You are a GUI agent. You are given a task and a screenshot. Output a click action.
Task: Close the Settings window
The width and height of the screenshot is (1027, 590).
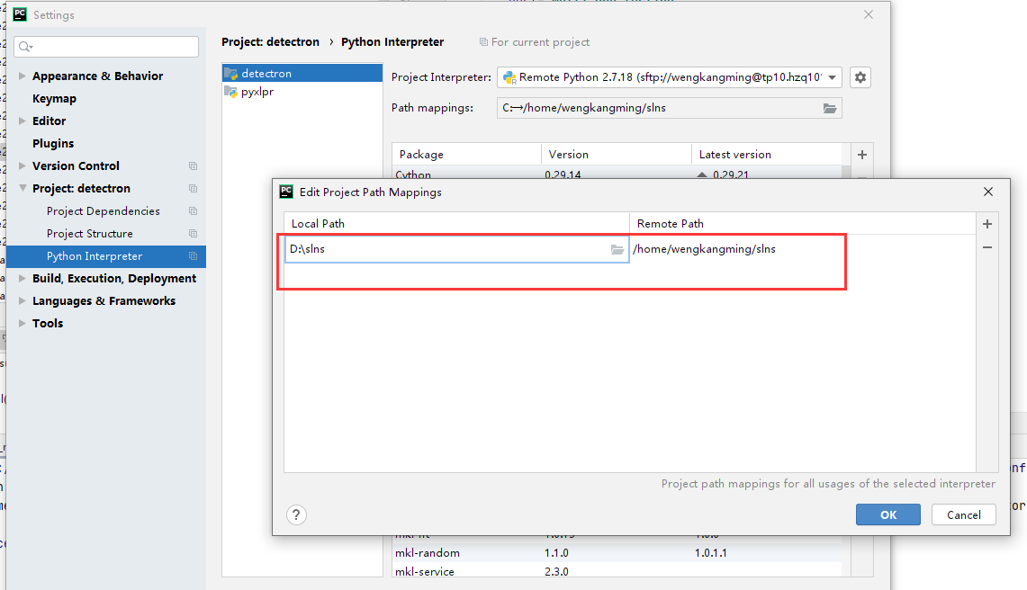[x=869, y=14]
